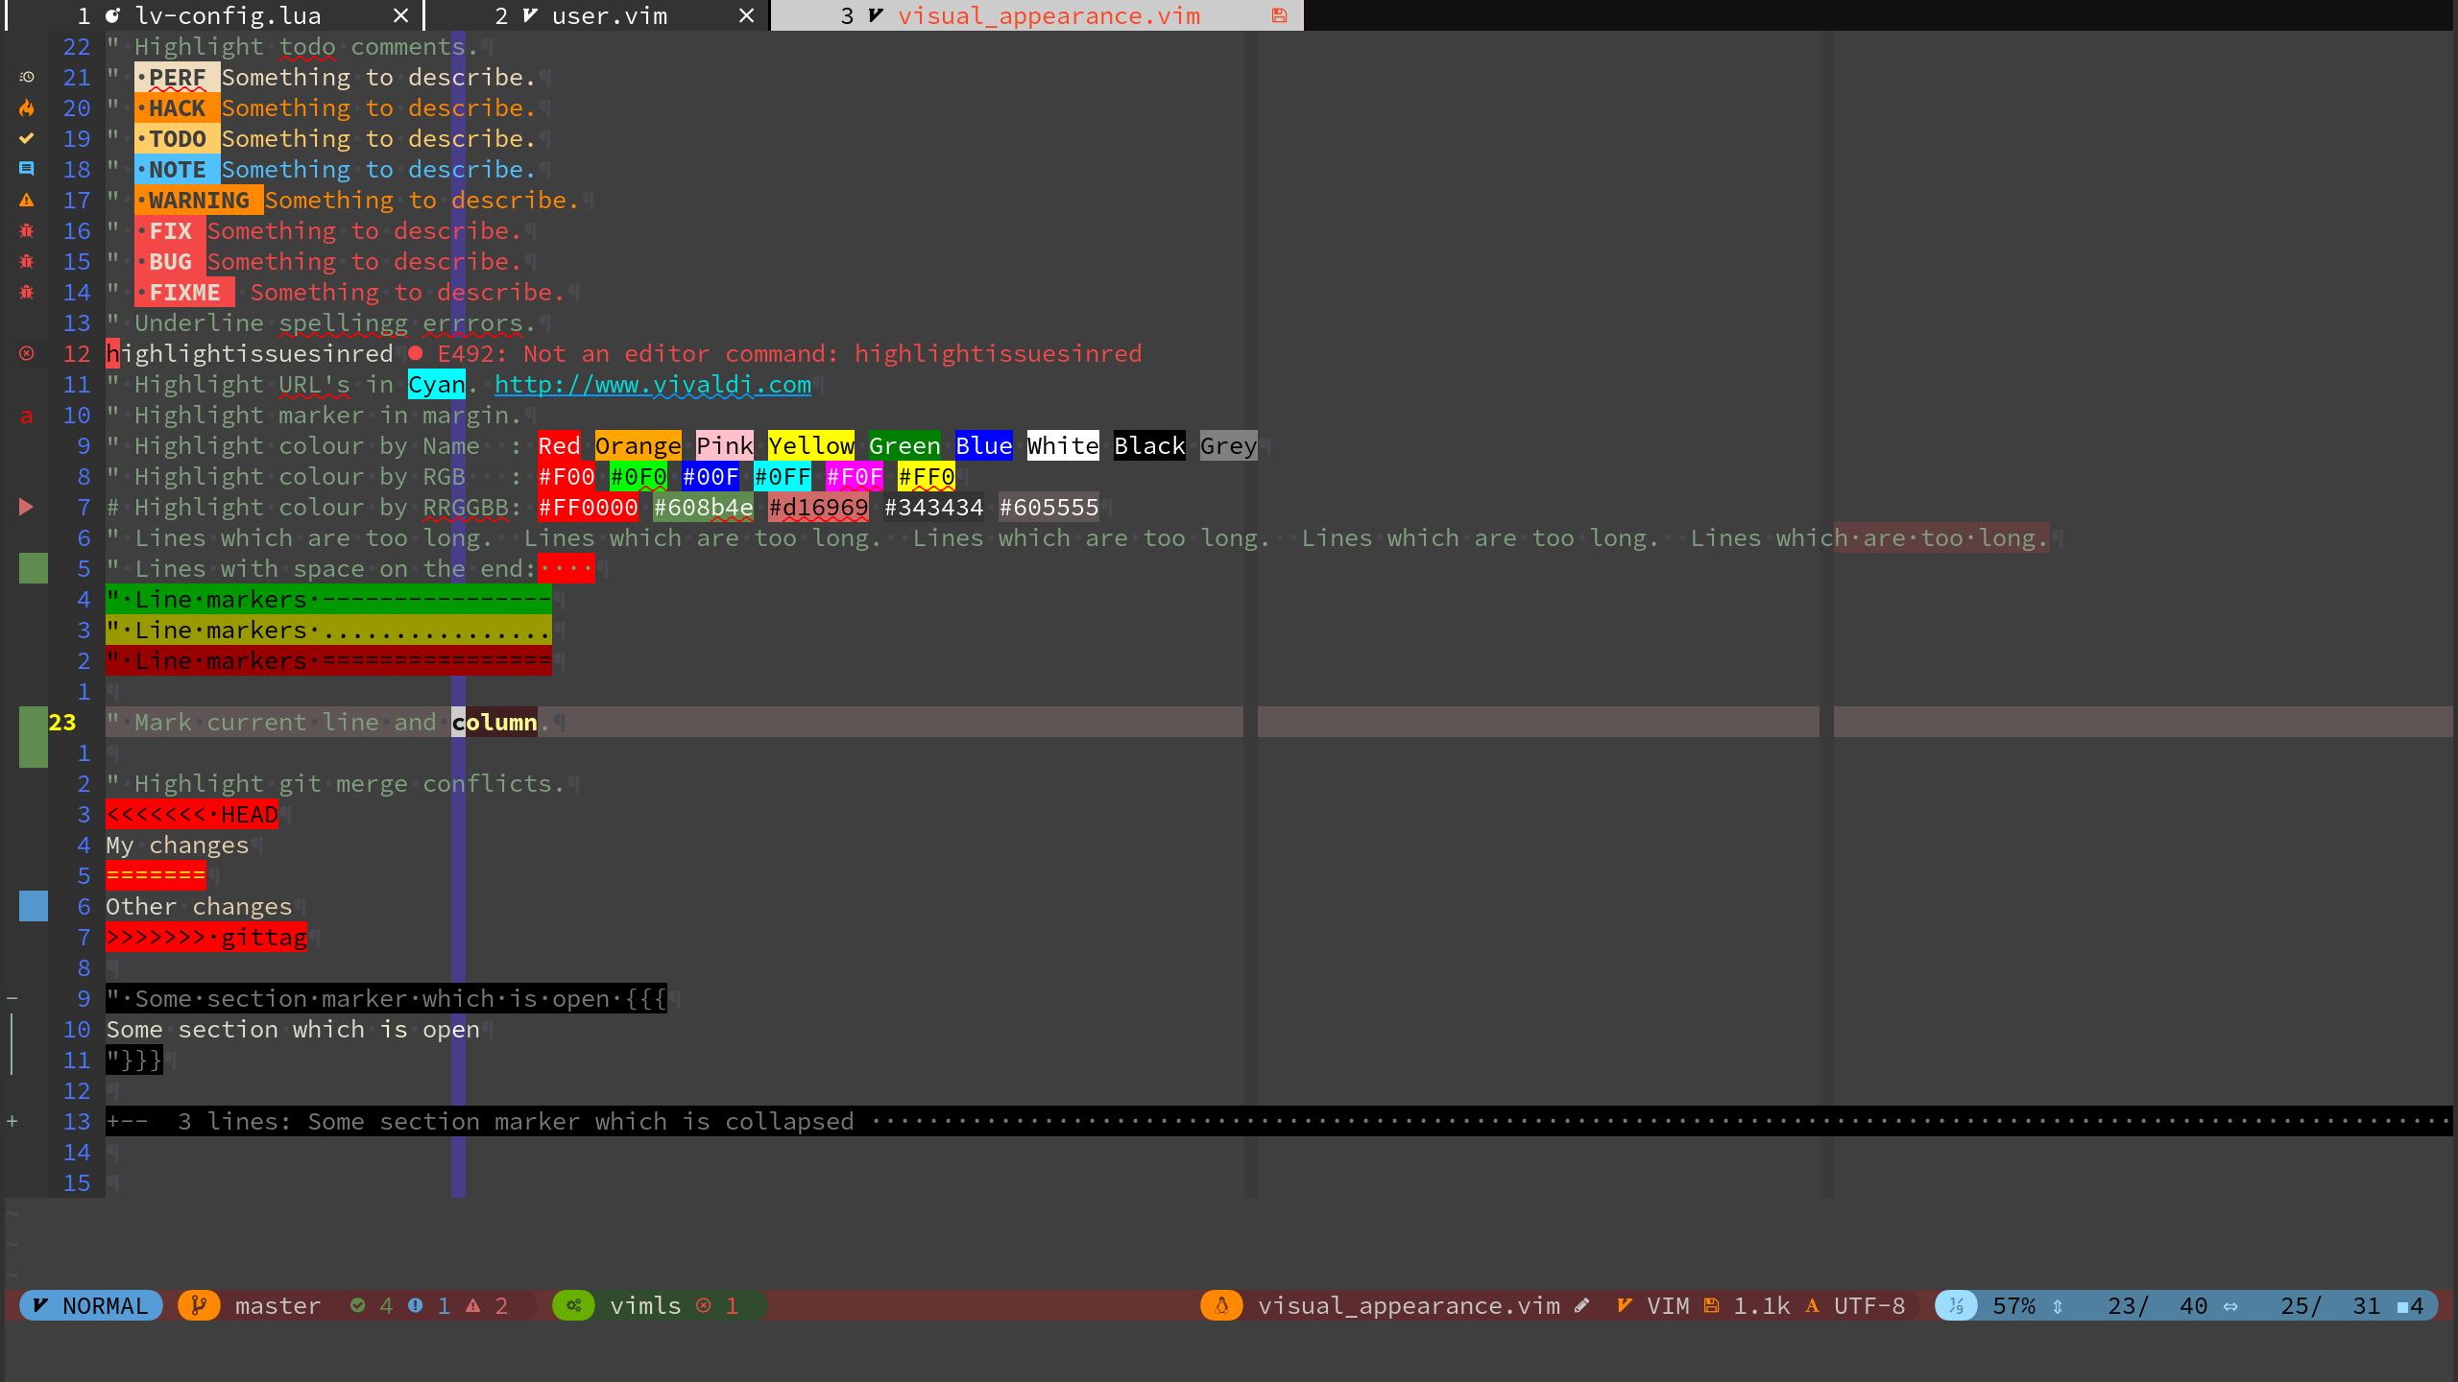Click the warning triangle sign beside WARNING line
Viewport: 2458px width, 1382px height.
(x=27, y=201)
